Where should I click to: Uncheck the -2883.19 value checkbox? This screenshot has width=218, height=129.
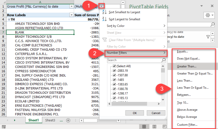(x=114, y=71)
